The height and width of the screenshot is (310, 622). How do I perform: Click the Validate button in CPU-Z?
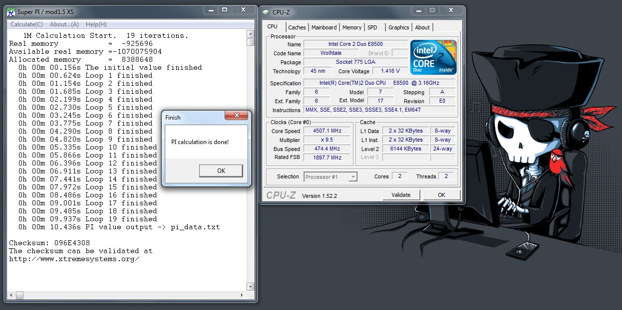coord(401,195)
